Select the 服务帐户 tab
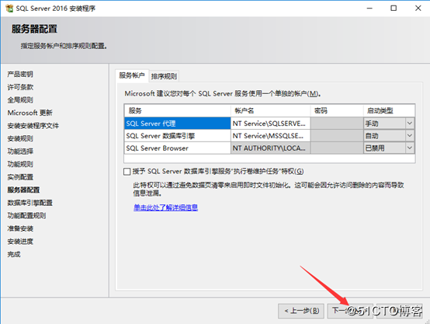This screenshot has width=430, height=324. [x=132, y=75]
